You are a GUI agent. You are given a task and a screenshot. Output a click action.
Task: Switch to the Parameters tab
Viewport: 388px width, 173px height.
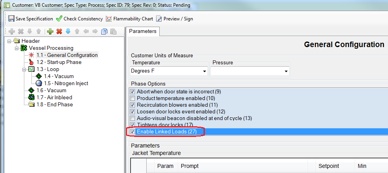coord(143,31)
